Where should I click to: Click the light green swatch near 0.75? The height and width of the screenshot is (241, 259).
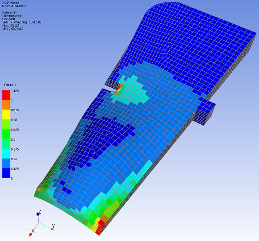click(6, 124)
